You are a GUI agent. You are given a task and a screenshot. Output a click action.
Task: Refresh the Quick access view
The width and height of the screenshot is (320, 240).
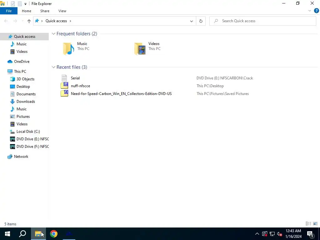201,21
